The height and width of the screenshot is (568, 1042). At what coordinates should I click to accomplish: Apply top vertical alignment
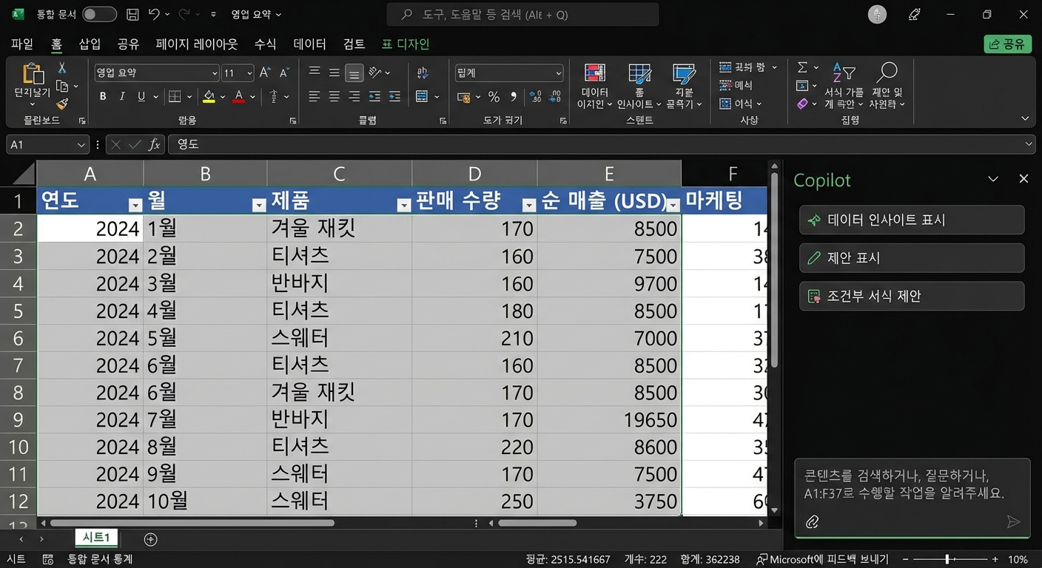315,72
